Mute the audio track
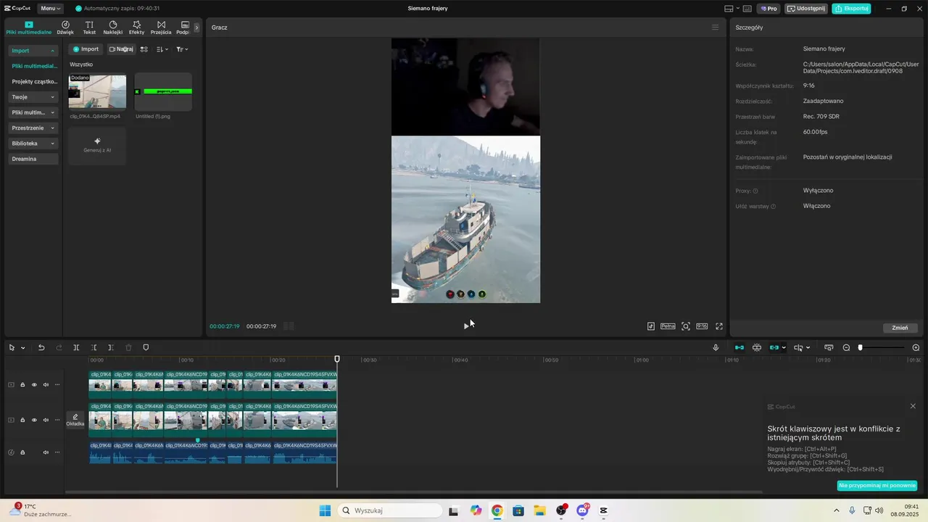 point(46,452)
